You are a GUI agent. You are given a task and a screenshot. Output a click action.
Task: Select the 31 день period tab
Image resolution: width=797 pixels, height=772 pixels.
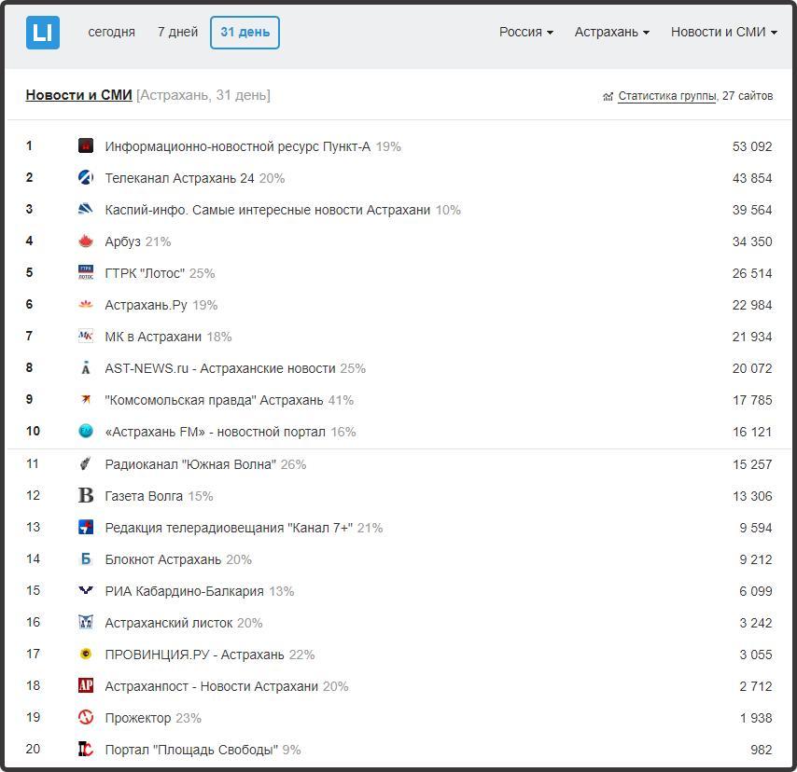point(245,33)
